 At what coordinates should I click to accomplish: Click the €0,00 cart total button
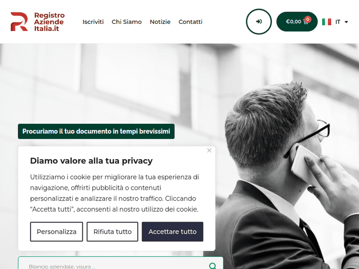[297, 22]
